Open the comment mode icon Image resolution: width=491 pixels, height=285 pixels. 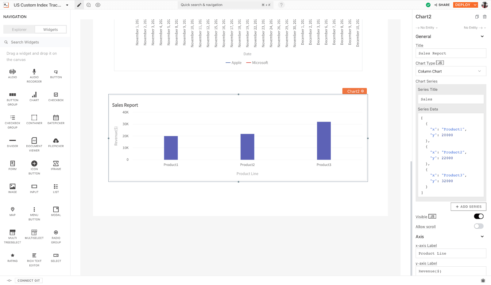click(89, 5)
